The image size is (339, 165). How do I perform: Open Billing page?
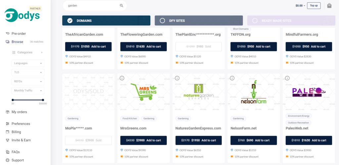(16, 132)
